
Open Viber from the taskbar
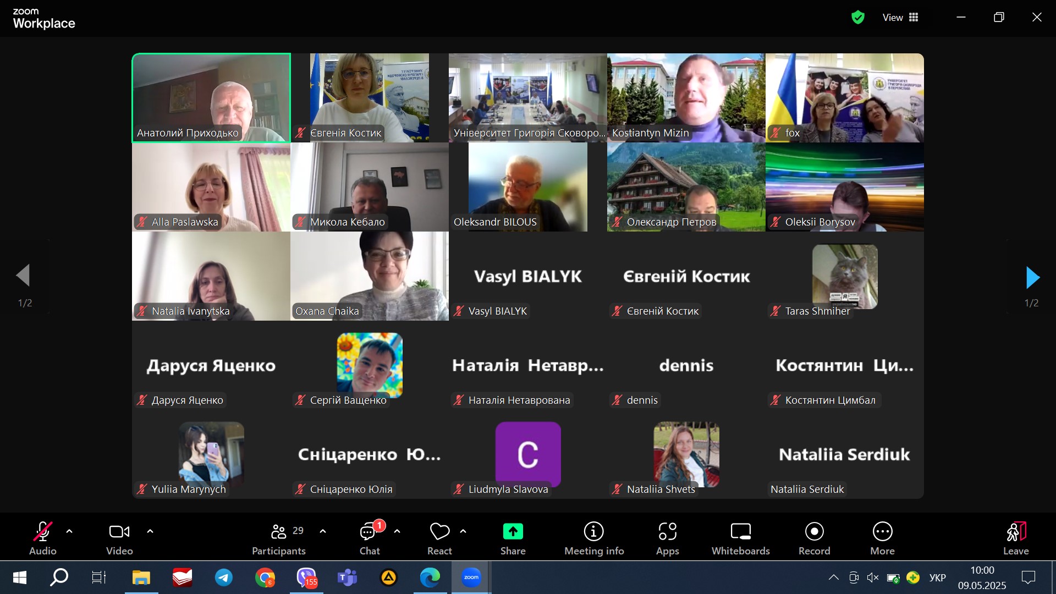(x=306, y=577)
